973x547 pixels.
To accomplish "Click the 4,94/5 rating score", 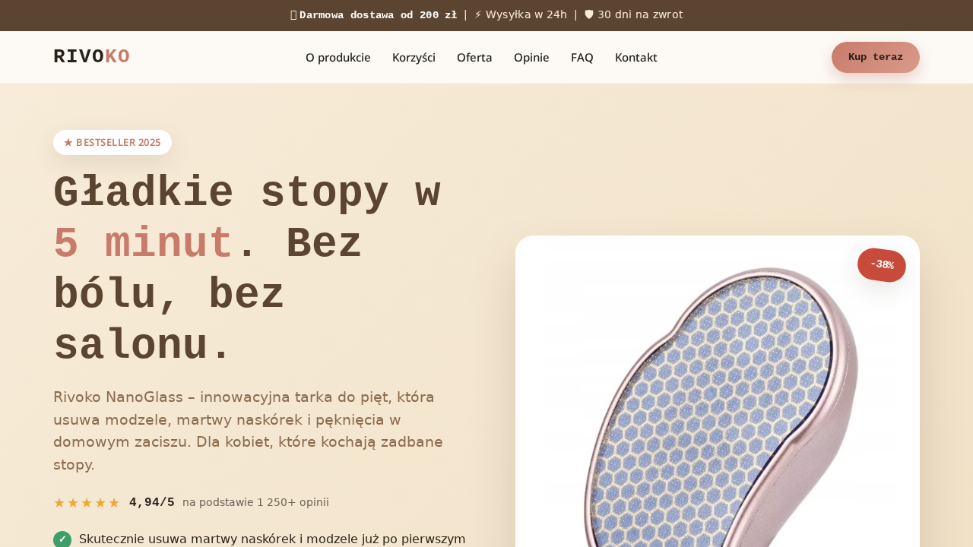I will (152, 502).
